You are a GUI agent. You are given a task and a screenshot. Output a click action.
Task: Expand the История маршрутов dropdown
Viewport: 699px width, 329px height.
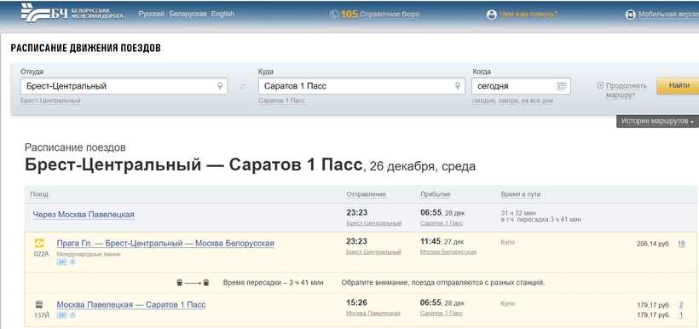tap(657, 121)
